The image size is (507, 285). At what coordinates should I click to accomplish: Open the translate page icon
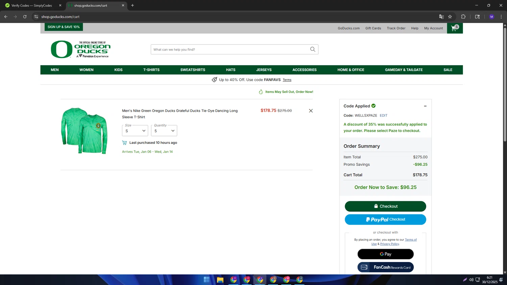point(441,17)
